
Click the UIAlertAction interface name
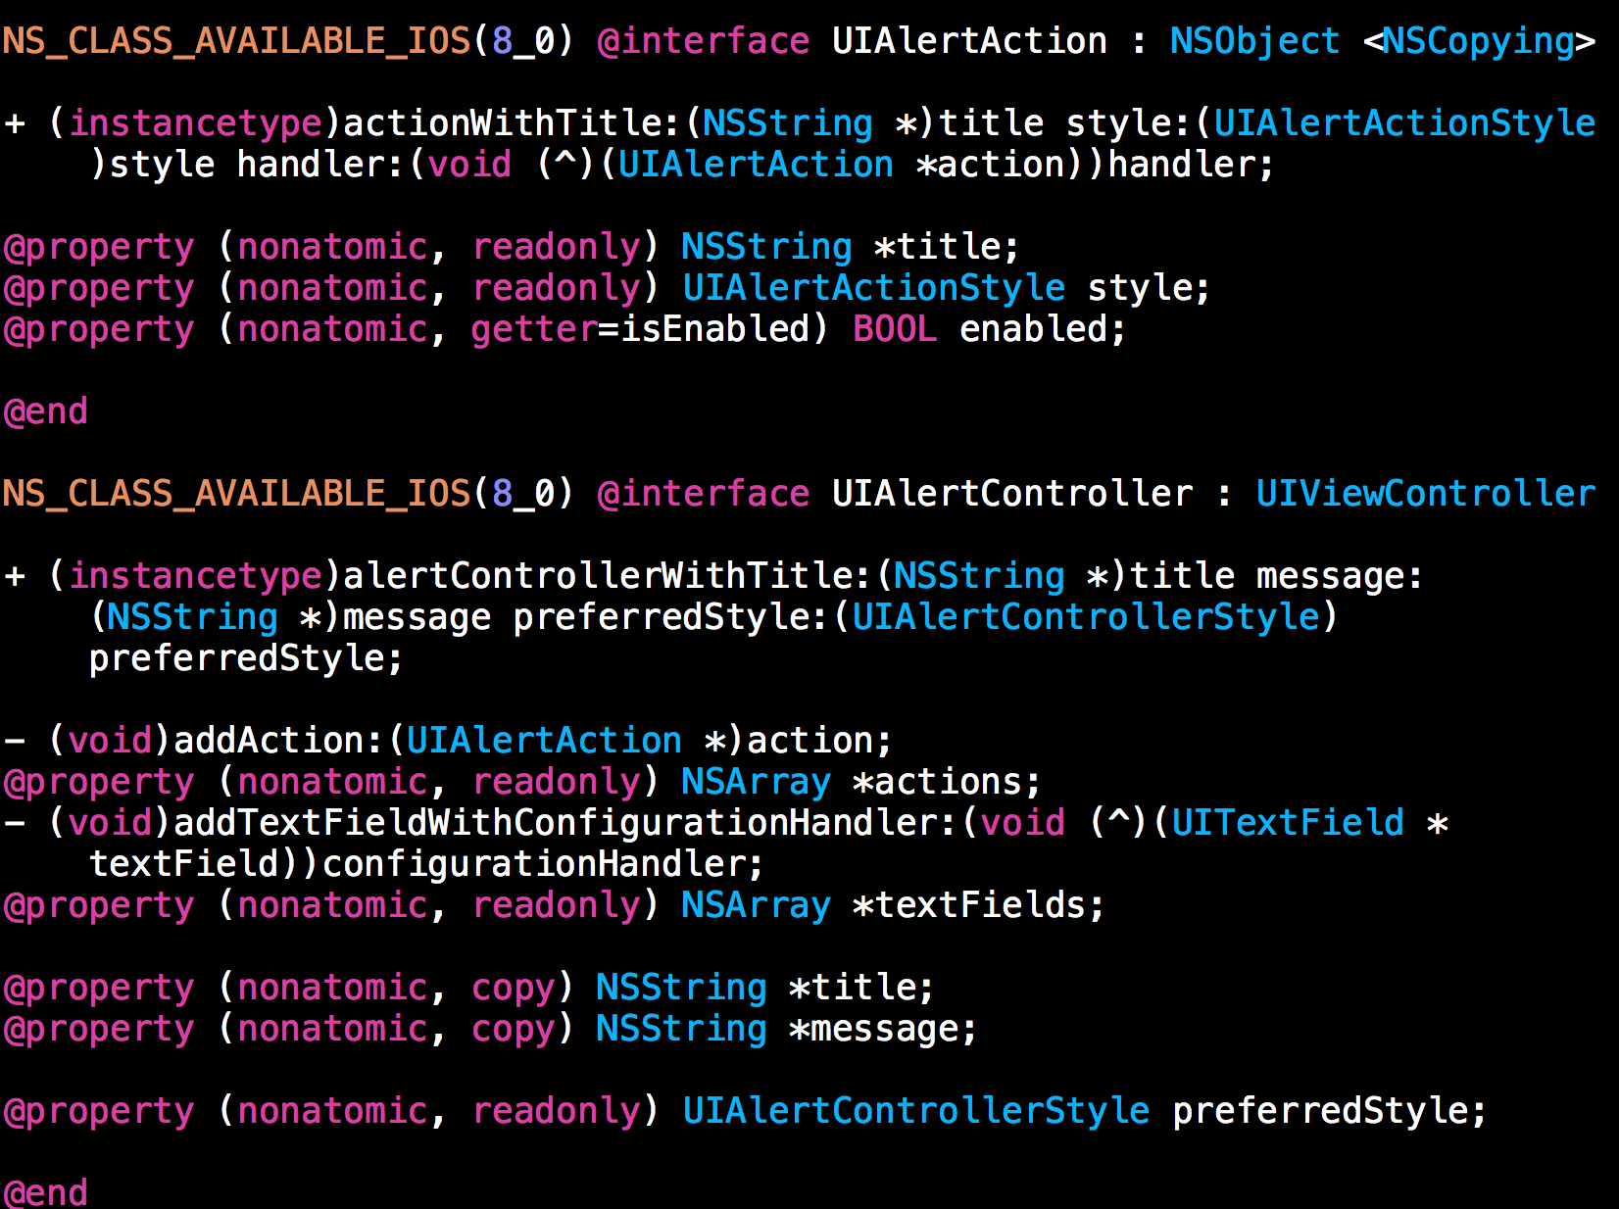[x=969, y=41]
